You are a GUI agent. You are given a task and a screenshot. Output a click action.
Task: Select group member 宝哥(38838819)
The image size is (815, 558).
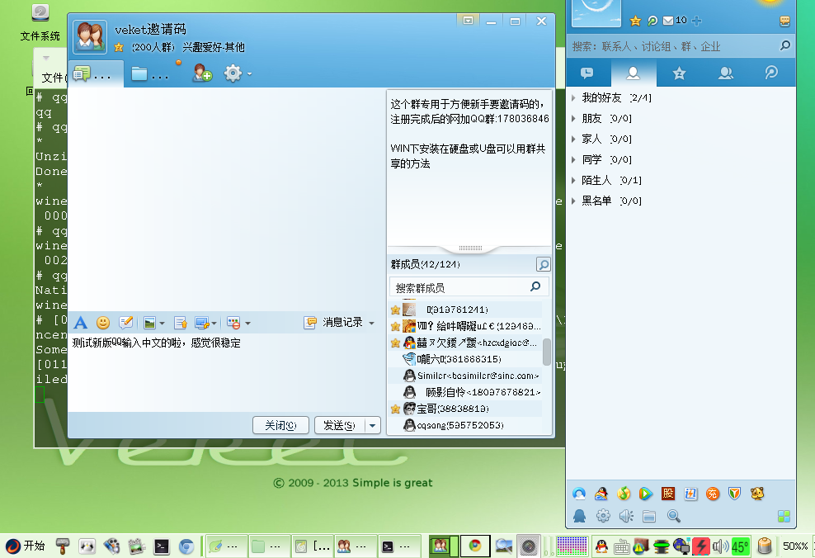[x=465, y=409]
